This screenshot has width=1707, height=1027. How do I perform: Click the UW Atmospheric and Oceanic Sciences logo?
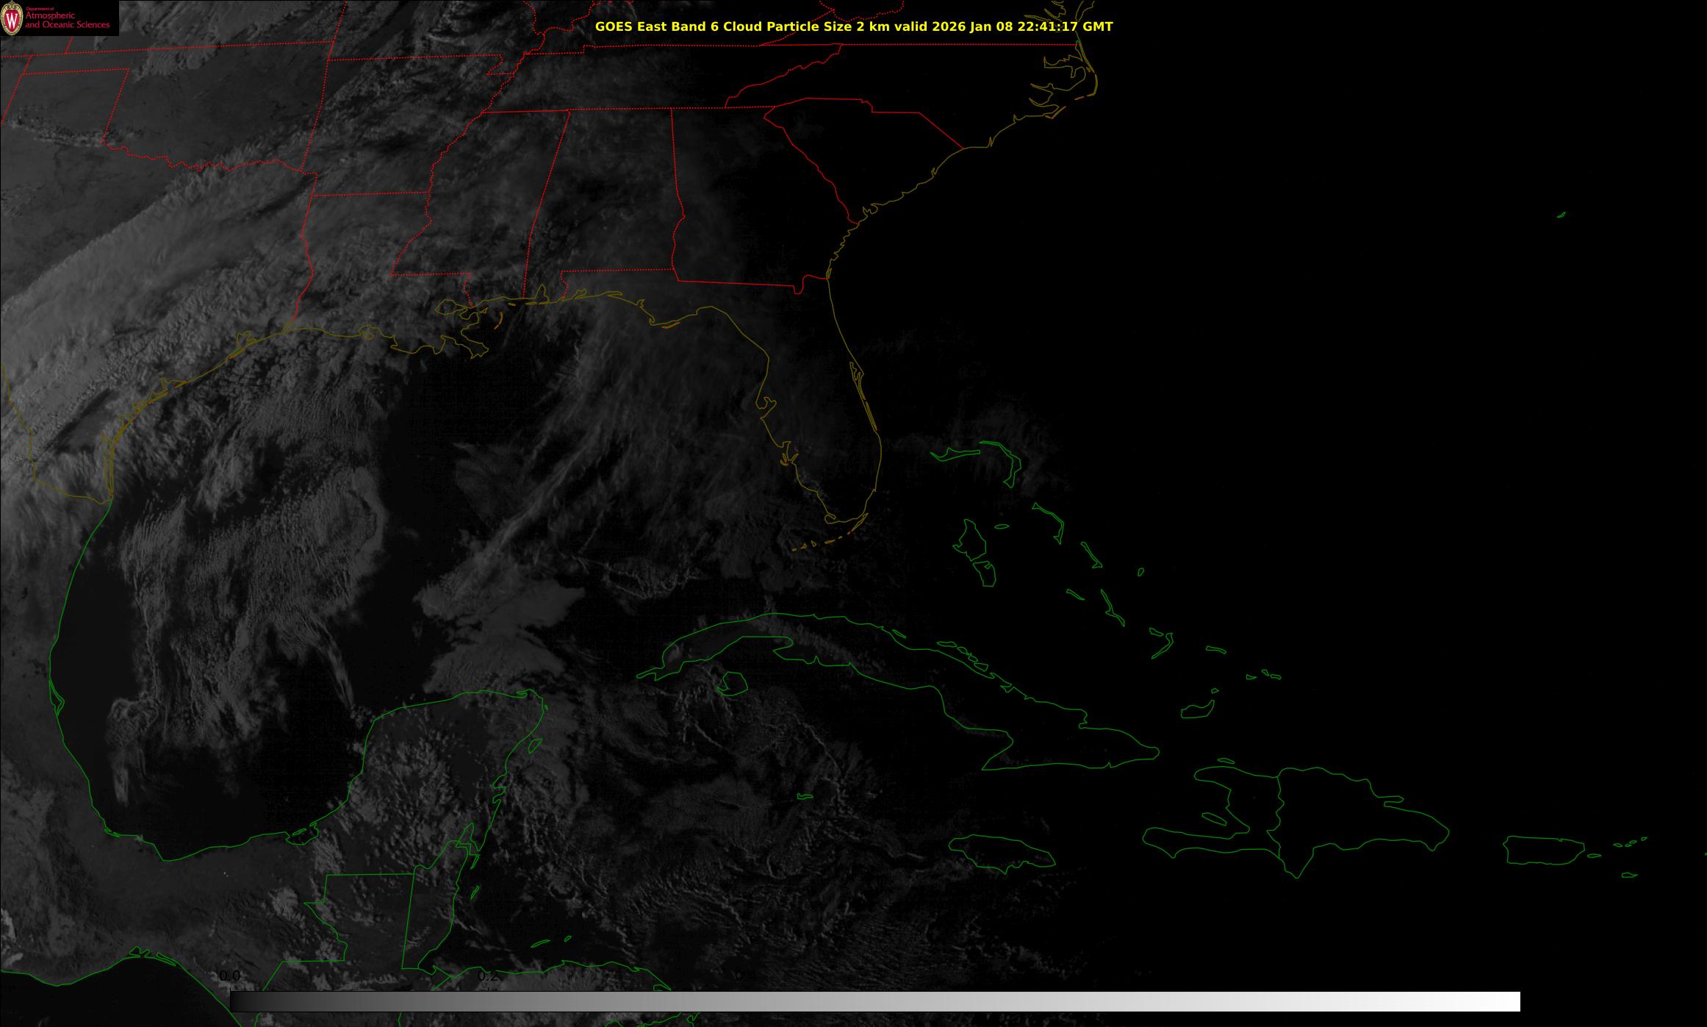[x=59, y=18]
